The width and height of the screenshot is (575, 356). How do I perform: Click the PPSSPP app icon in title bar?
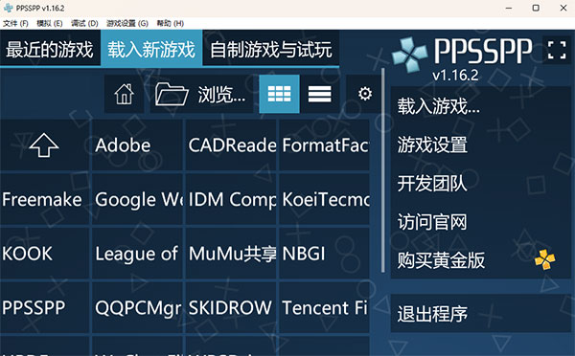8,8
